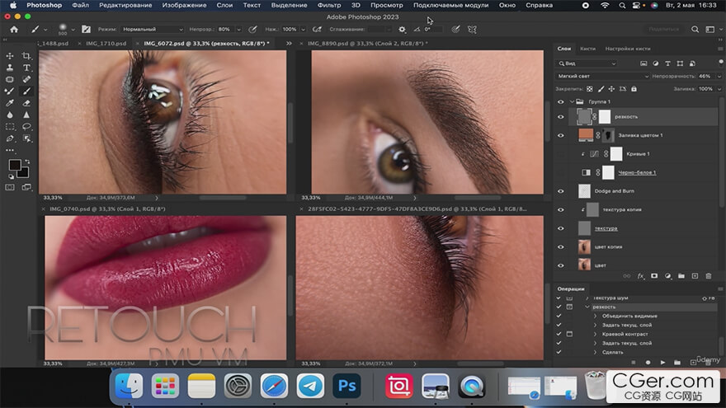The image size is (726, 408).
Task: Select the Rectangular Marquee tool
Action: coord(10,126)
